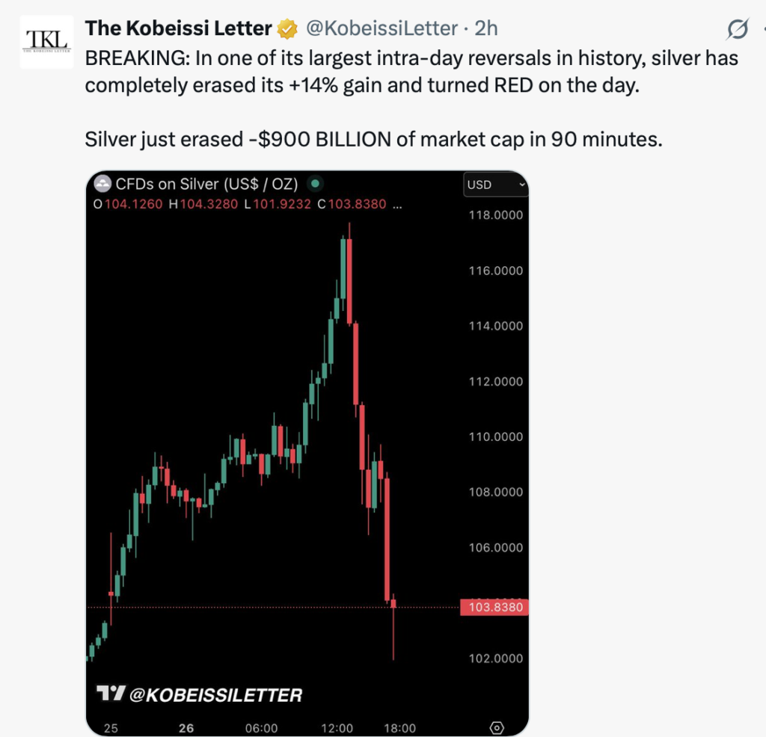Click the silver symbol icon in chart header

pyautogui.click(x=102, y=184)
